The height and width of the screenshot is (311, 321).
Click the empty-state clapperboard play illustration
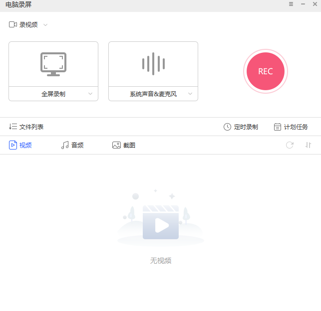[161, 222]
